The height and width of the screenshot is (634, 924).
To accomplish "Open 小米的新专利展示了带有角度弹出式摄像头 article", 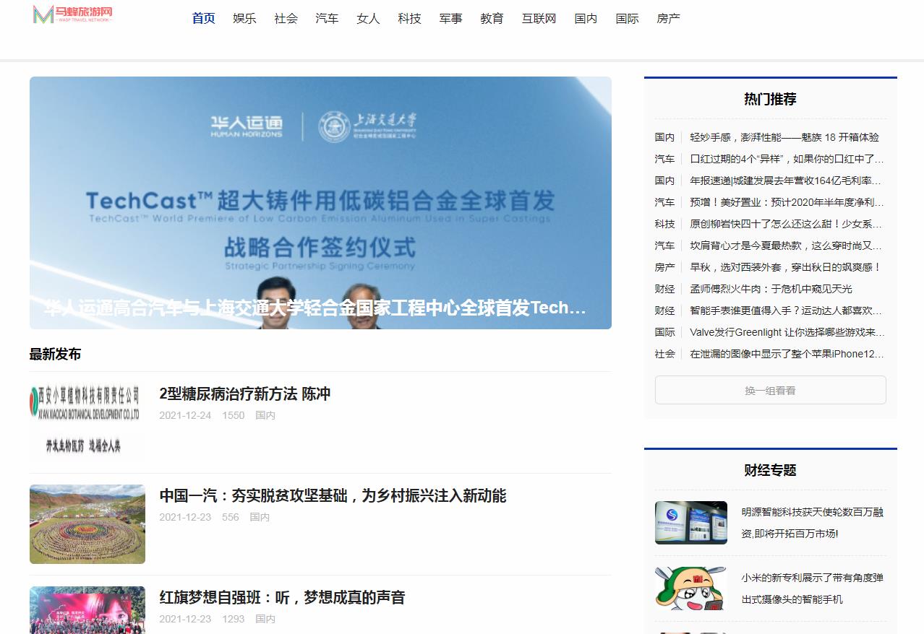I will point(813,589).
